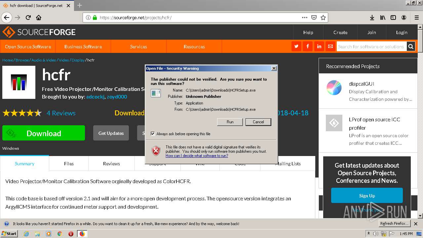
Task: Click the Firefox taskbar button
Action: (82, 234)
